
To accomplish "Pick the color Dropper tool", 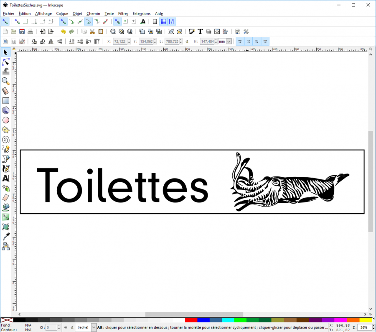I will [x=5, y=236].
